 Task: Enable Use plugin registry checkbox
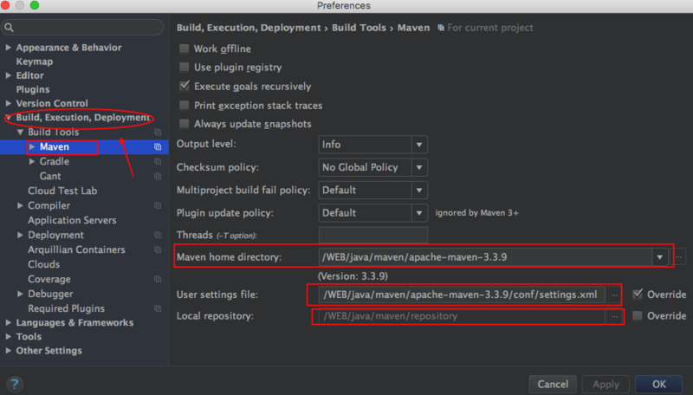pos(184,68)
